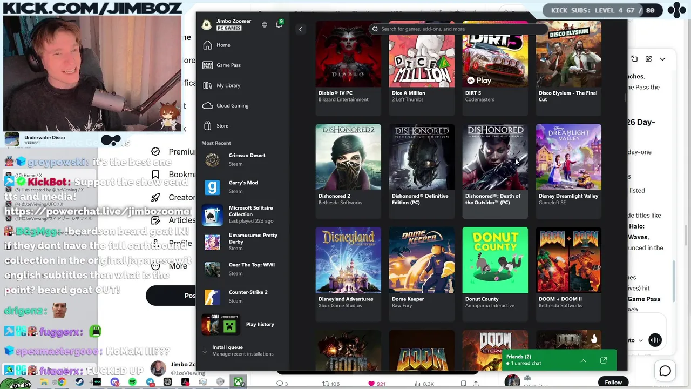
Task: Click the voice waveform button in X
Action: [x=655, y=340]
